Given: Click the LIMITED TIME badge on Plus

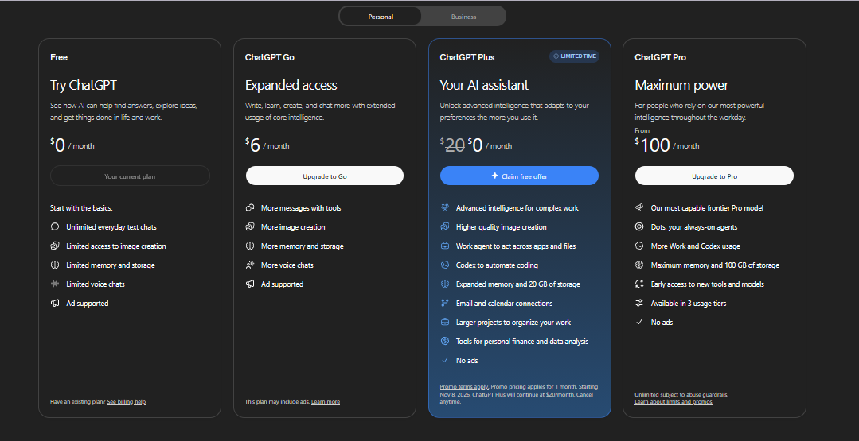Looking at the screenshot, I should pos(574,56).
